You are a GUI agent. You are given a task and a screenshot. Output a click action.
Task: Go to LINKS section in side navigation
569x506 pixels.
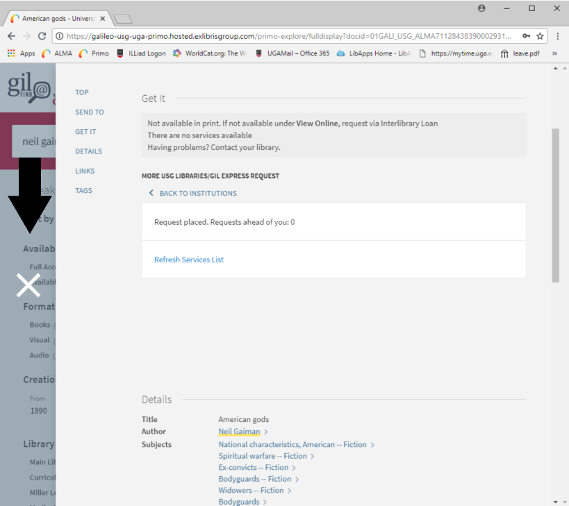coord(85,171)
